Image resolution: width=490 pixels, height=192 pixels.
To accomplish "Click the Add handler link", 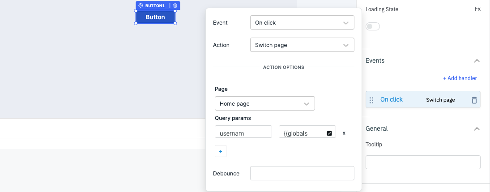I will pos(460,78).
